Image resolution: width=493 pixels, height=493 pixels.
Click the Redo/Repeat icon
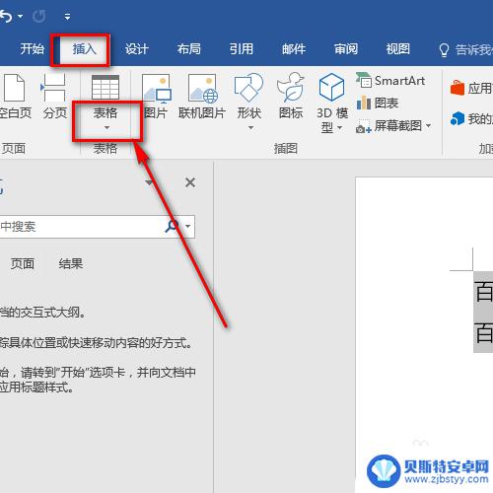tap(39, 16)
